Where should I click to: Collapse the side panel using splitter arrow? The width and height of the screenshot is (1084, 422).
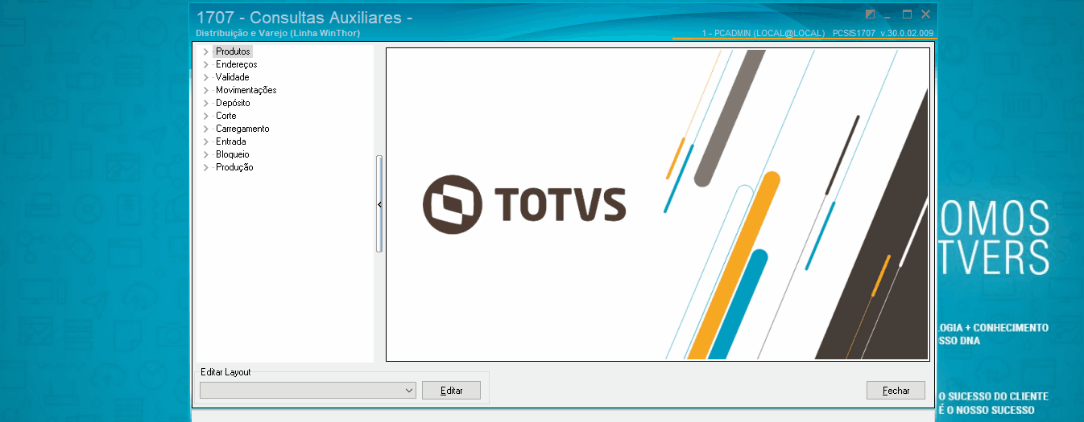click(x=379, y=205)
